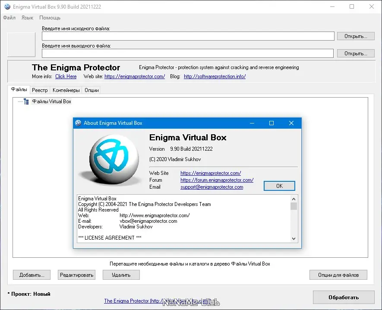382x310 pixels.
Task: Open the forum.enigmaprotector.com link
Action: coord(217,180)
